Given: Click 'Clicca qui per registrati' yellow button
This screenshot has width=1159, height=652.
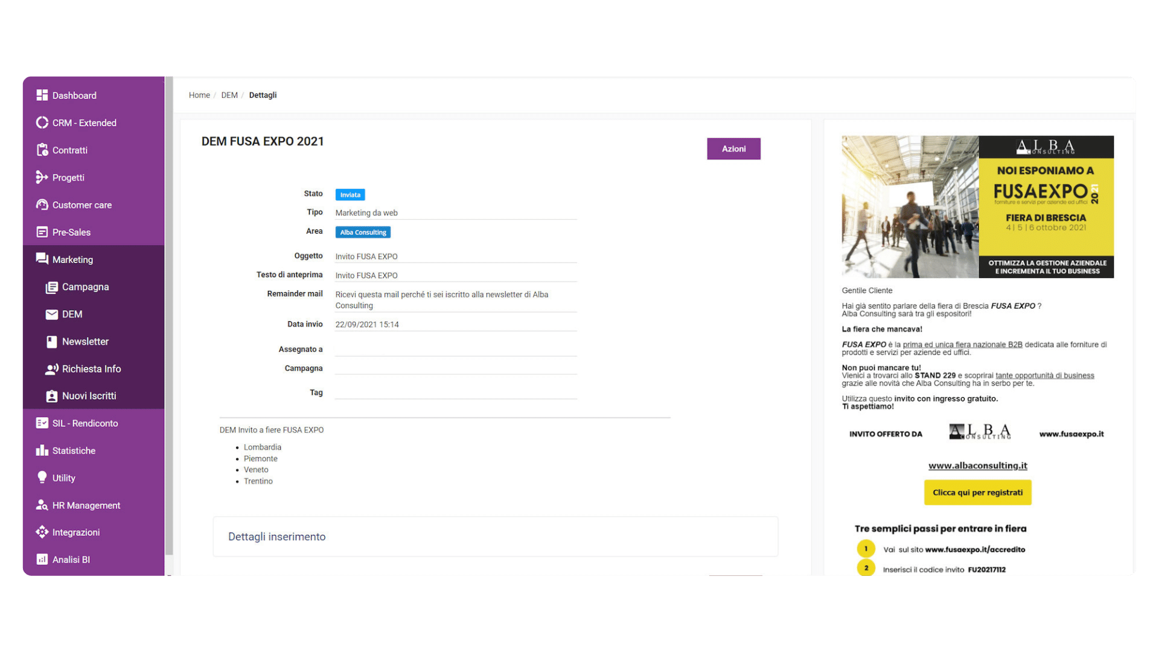Looking at the screenshot, I should click(x=977, y=493).
